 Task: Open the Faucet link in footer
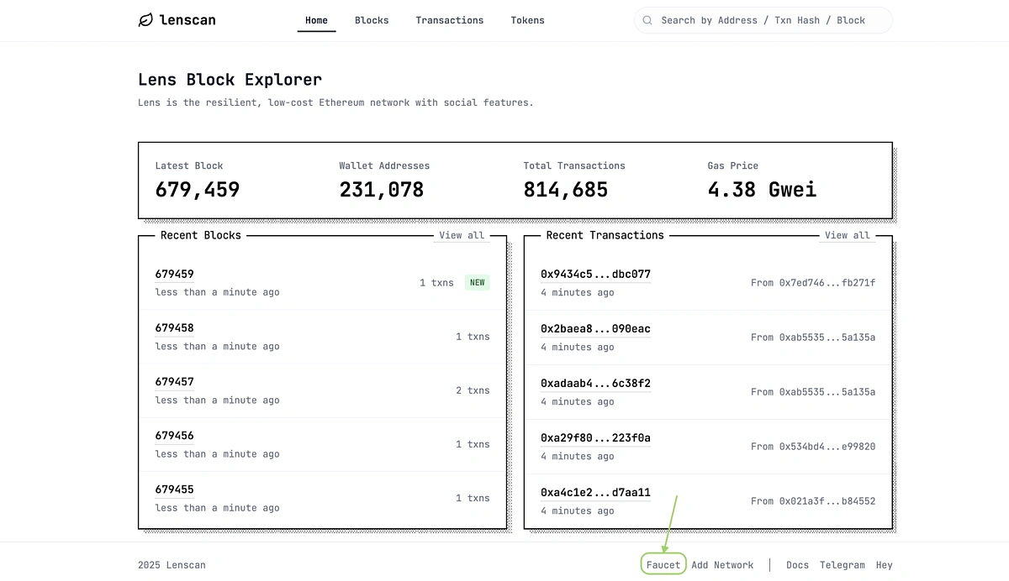tap(663, 565)
